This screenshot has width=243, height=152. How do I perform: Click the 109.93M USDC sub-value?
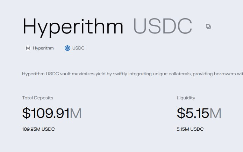(38, 129)
